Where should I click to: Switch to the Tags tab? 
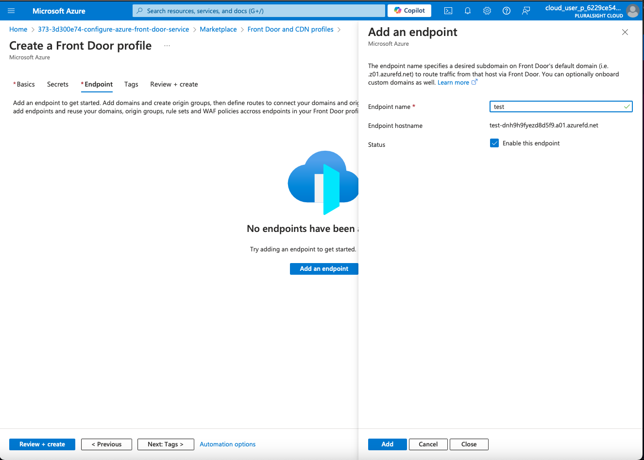click(x=131, y=84)
